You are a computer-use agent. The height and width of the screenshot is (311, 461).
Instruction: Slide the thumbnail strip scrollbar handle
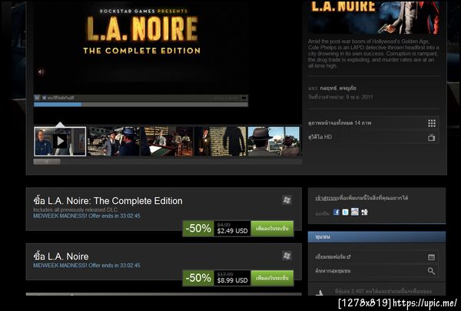(47, 162)
